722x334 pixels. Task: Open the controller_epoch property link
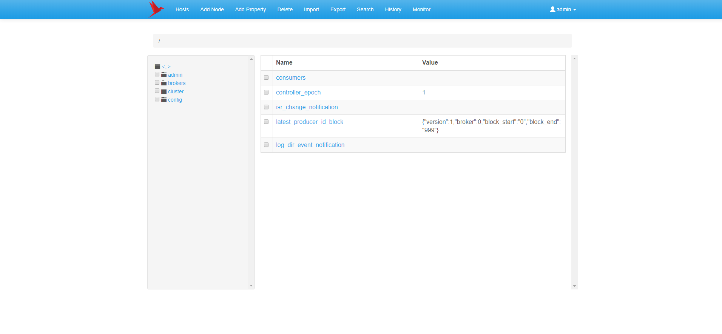click(298, 92)
